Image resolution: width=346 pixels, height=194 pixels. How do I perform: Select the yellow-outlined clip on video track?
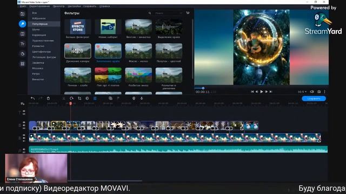tap(58, 125)
